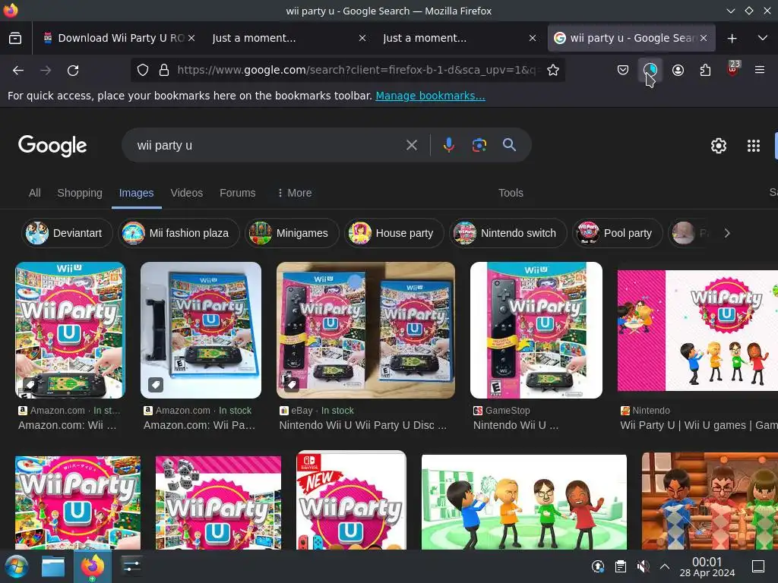Open the Pocket save icon
778x583 pixels.
coord(623,71)
